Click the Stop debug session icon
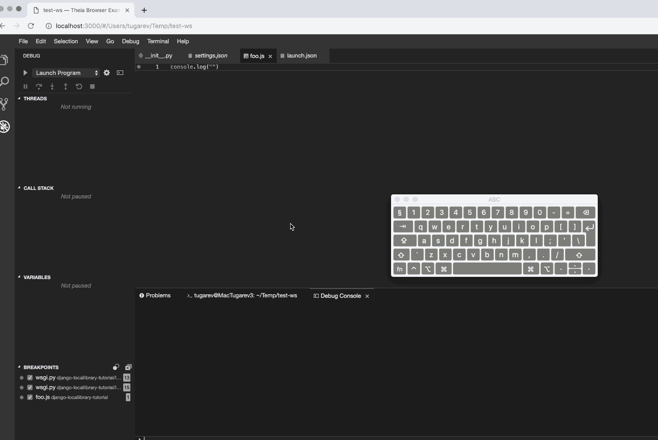 pos(92,86)
